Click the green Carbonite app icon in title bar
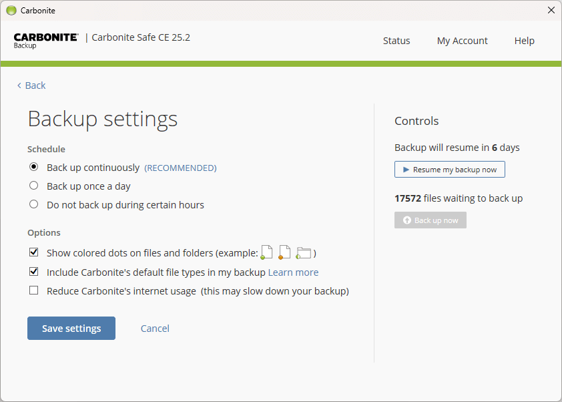 (x=11, y=11)
